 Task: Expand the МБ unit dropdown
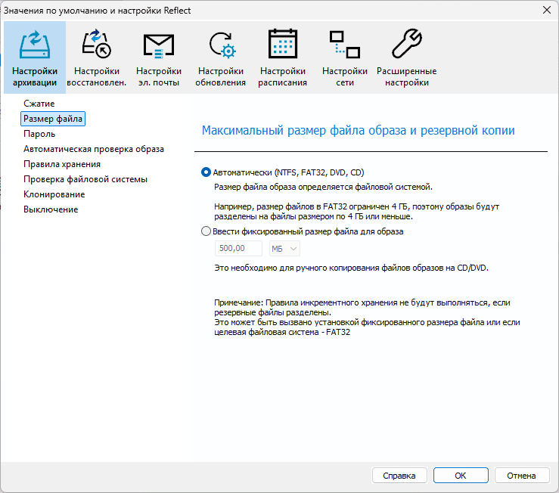(x=284, y=249)
